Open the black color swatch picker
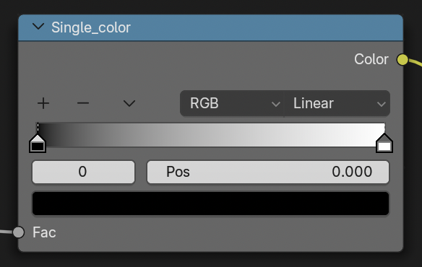Image resolution: width=422 pixels, height=267 pixels. [211, 203]
